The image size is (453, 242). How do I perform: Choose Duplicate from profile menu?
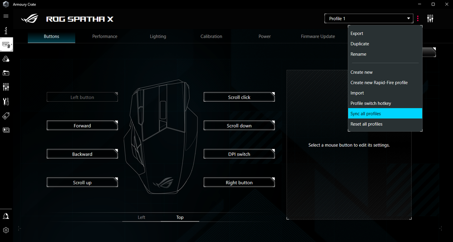[385, 44]
